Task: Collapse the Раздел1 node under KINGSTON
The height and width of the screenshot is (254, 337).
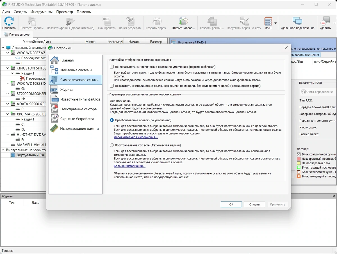Action: coord(13,73)
